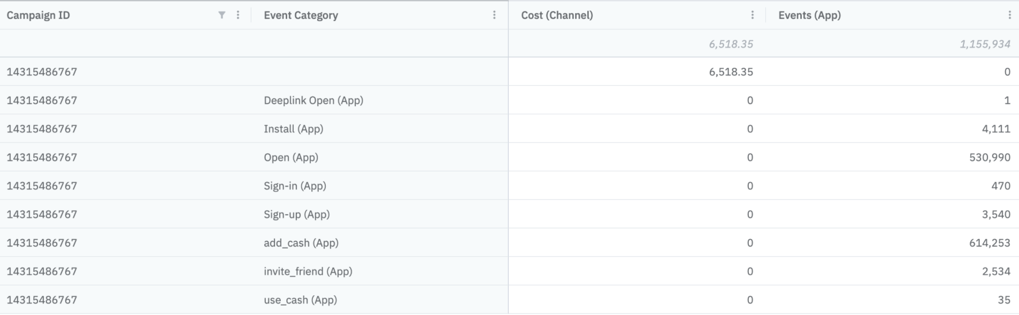This screenshot has height=315, width=1019.
Task: Click the Cost (Channel) header label
Action: click(x=557, y=15)
